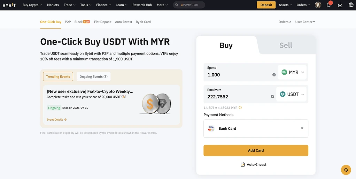Open the Auto-Invest link below Add Card
356x179 pixels.
coord(253,164)
